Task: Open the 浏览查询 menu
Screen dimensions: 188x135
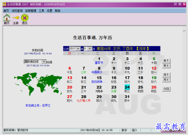Action: [17, 11]
